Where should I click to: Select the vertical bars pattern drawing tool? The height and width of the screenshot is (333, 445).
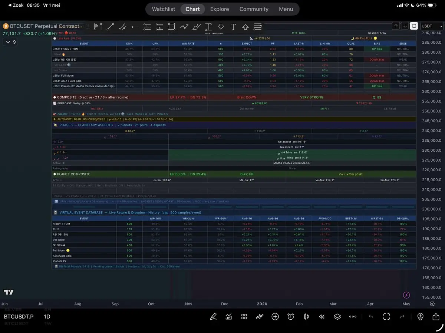tap(98, 27)
